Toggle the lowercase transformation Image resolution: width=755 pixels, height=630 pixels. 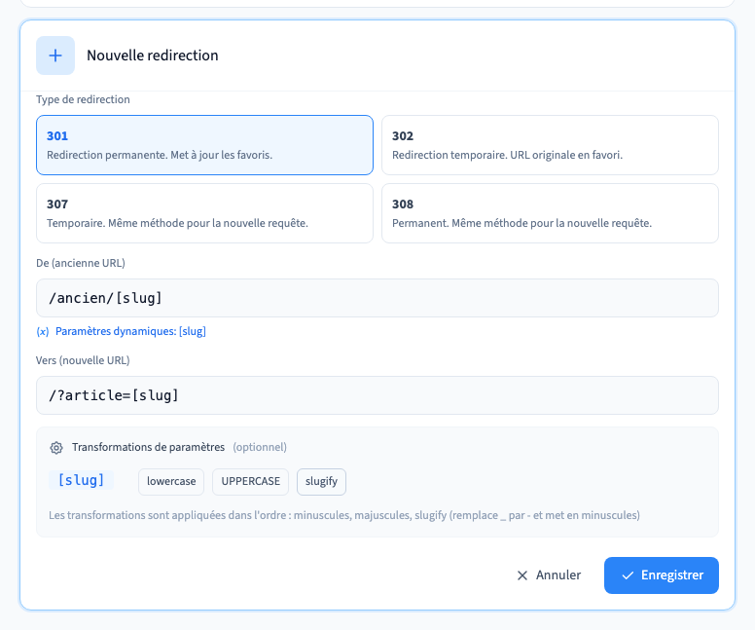(171, 482)
